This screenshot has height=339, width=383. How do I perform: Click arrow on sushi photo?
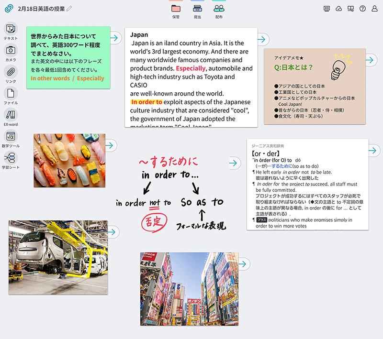(110, 145)
